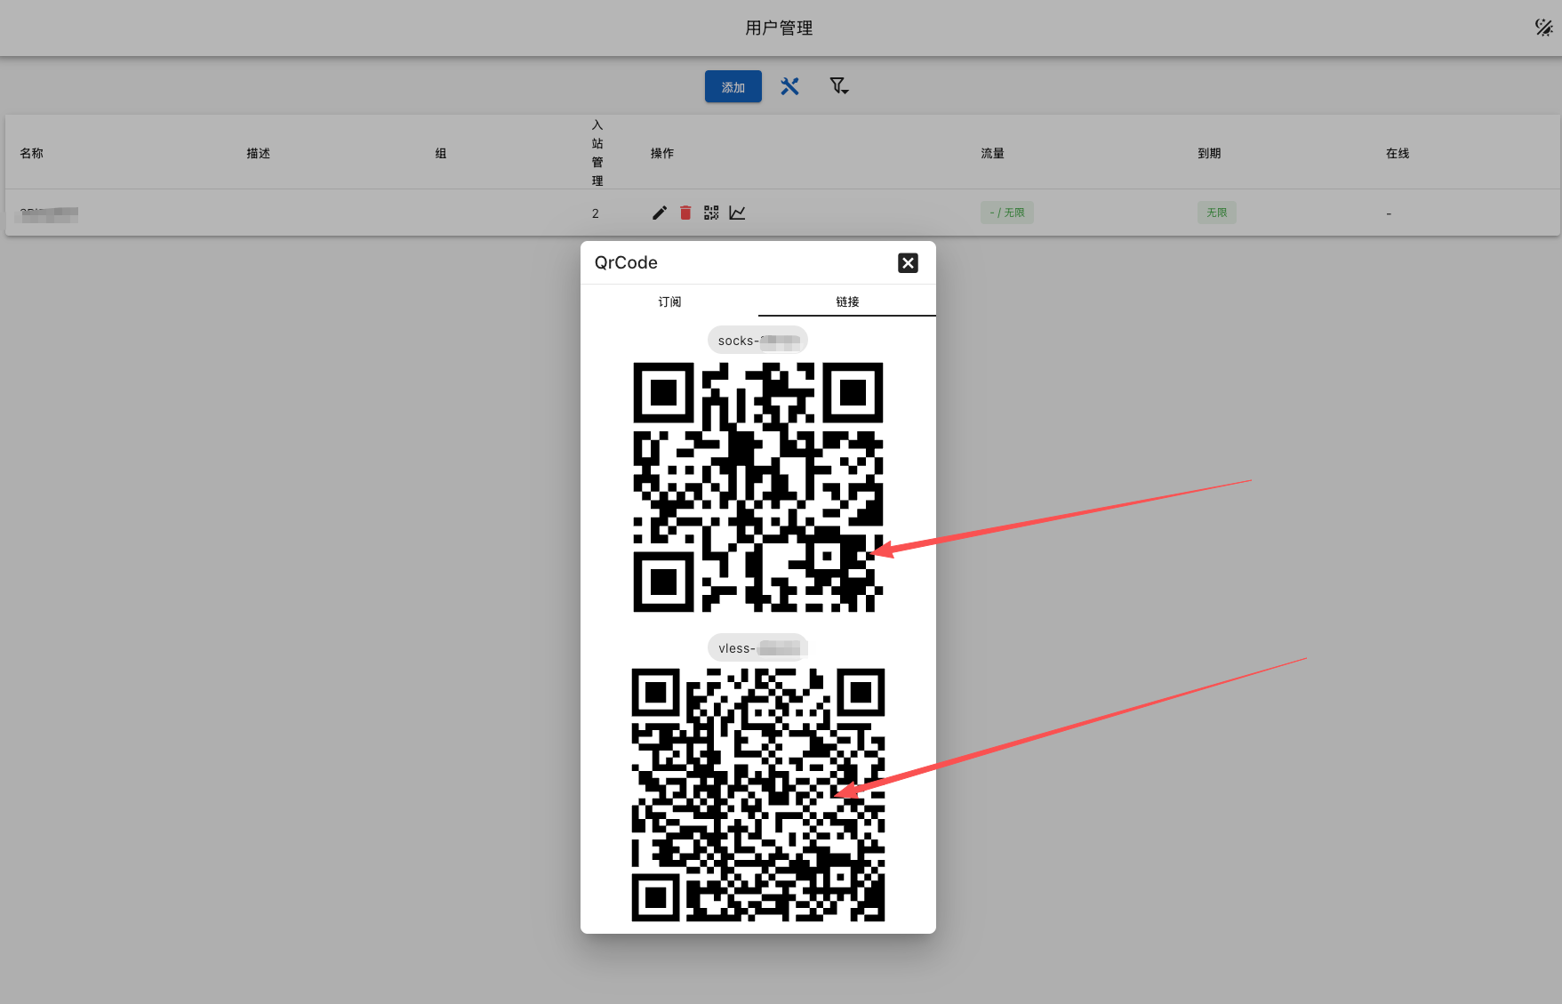Click the 组 column header

441,153
